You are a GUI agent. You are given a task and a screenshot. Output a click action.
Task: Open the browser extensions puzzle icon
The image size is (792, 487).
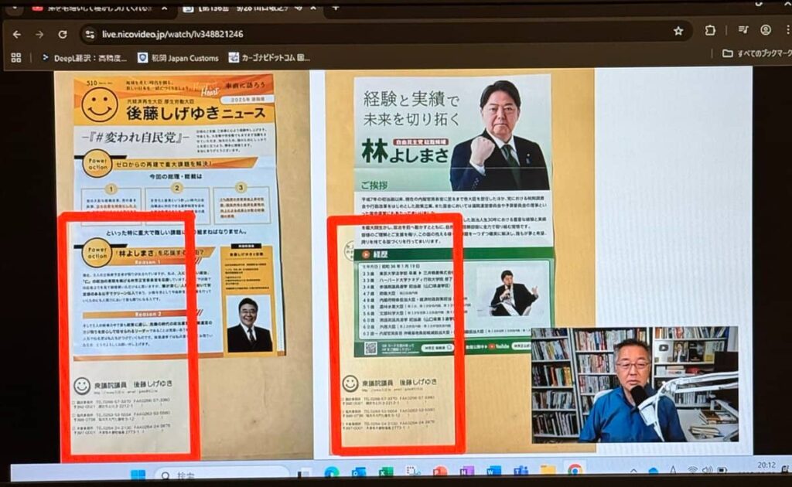710,30
